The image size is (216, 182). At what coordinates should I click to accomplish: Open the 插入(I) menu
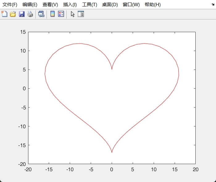pos(70,5)
